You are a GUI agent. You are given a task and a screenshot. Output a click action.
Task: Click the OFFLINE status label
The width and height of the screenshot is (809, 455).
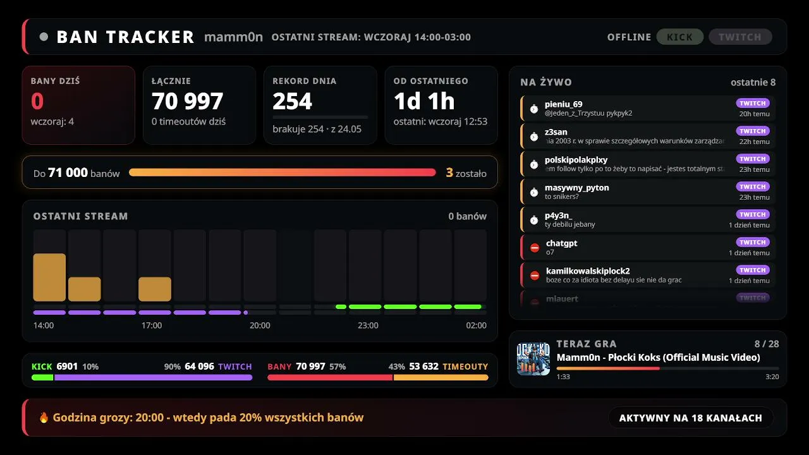pos(629,37)
